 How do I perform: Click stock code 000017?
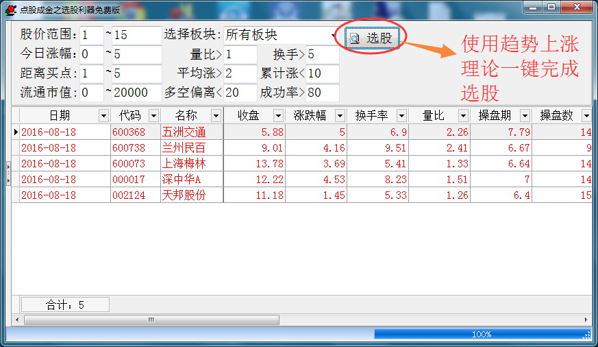point(129,180)
